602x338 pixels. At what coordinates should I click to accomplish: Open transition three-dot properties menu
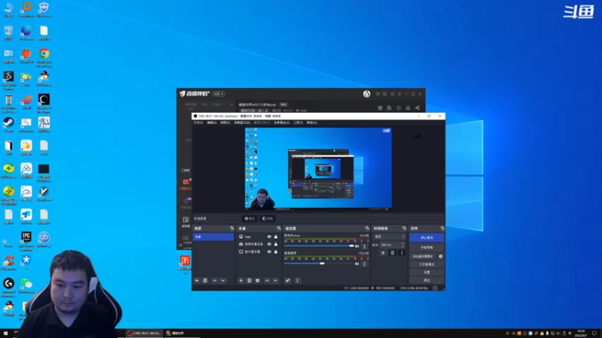402,253
